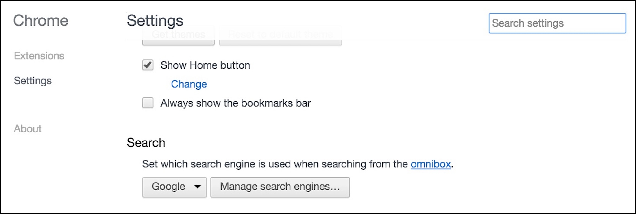Click the Settings page heading

click(x=155, y=21)
